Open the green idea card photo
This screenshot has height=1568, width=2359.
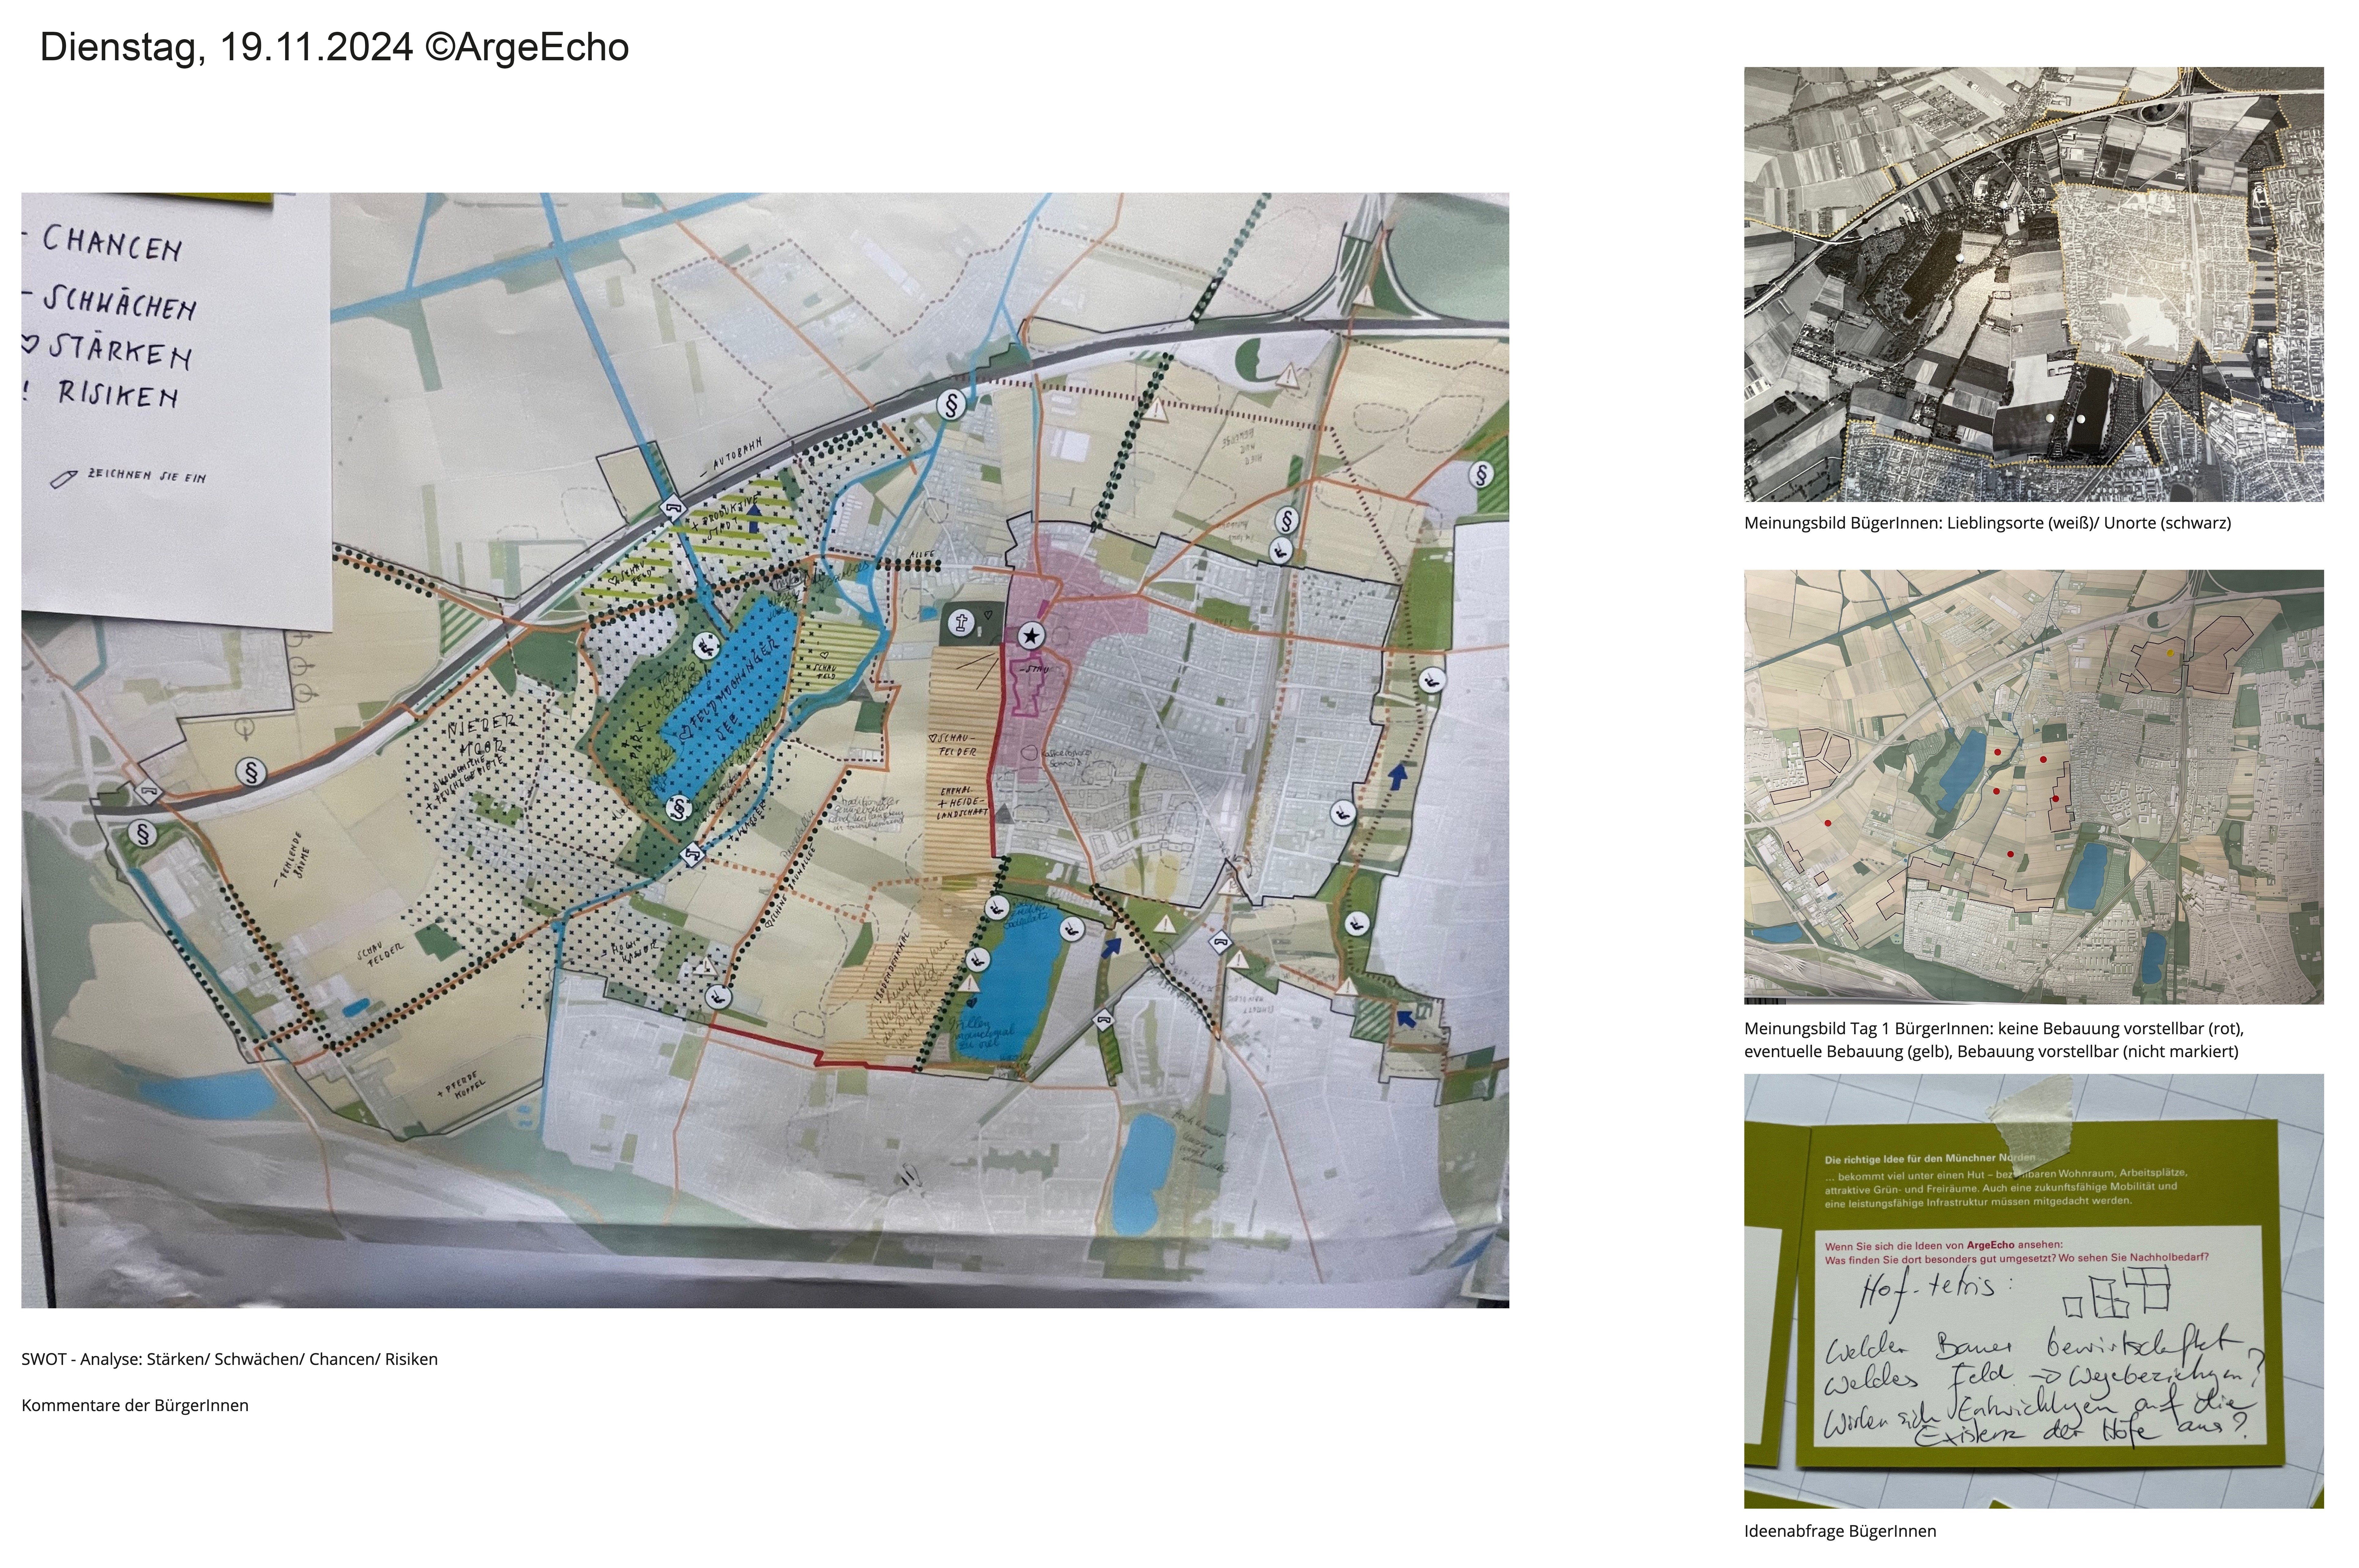[x=2034, y=1291]
